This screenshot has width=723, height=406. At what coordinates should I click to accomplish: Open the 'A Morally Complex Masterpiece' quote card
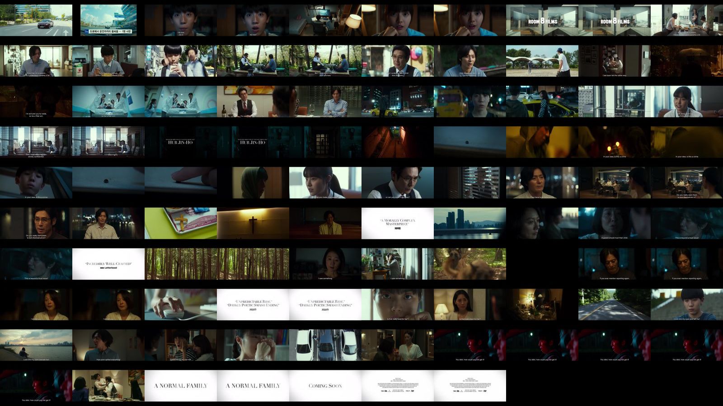[x=398, y=223]
